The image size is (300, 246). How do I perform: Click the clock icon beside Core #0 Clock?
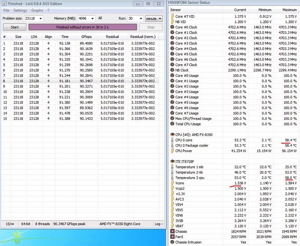[x=172, y=27]
